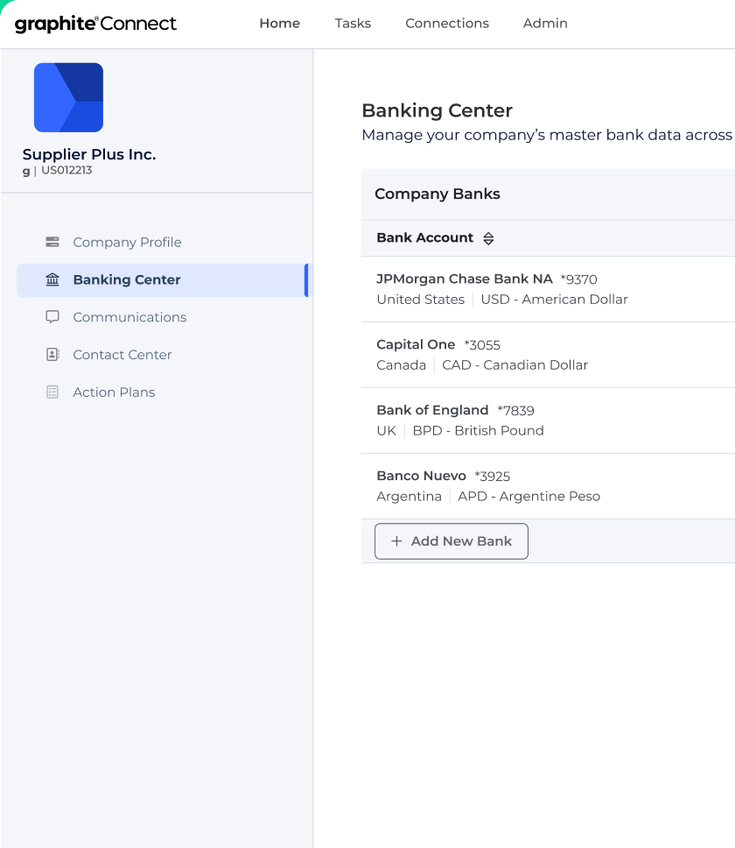Screen dimensions: 735x848
Task: Click the company ID US012213
Action: (66, 170)
